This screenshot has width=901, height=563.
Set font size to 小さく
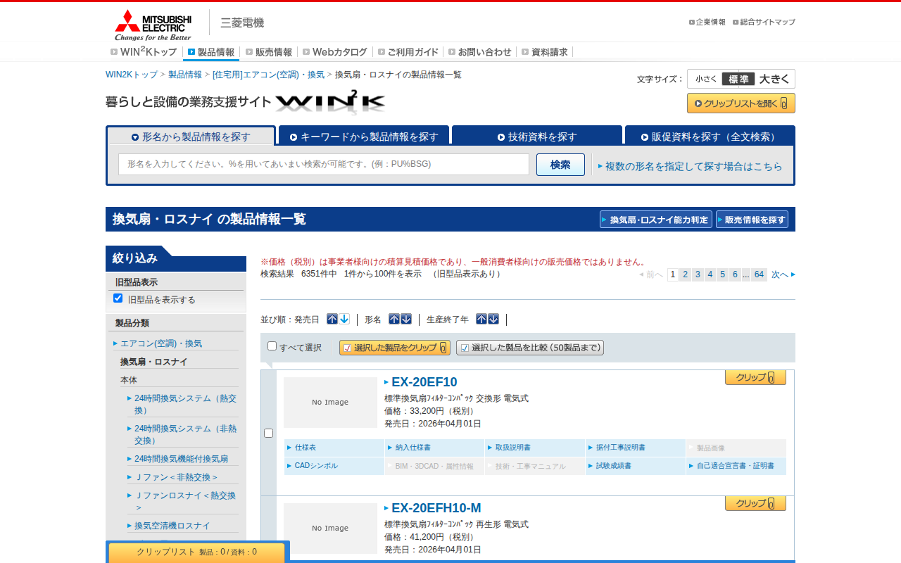coord(706,79)
